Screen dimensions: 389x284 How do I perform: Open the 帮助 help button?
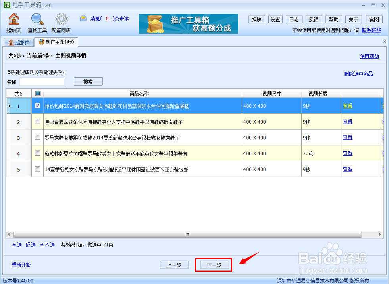point(334,19)
